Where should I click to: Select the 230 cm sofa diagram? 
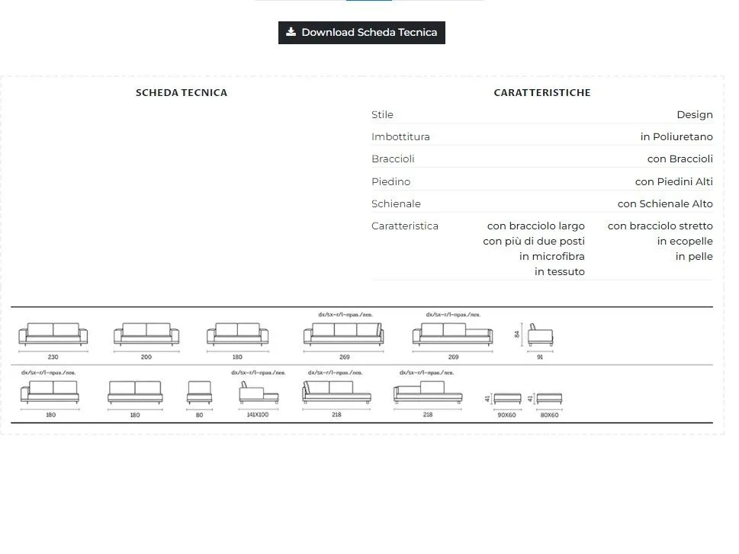(53, 335)
